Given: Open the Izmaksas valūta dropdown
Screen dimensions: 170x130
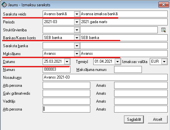Looking at the screenshot, I should (x=164, y=62).
